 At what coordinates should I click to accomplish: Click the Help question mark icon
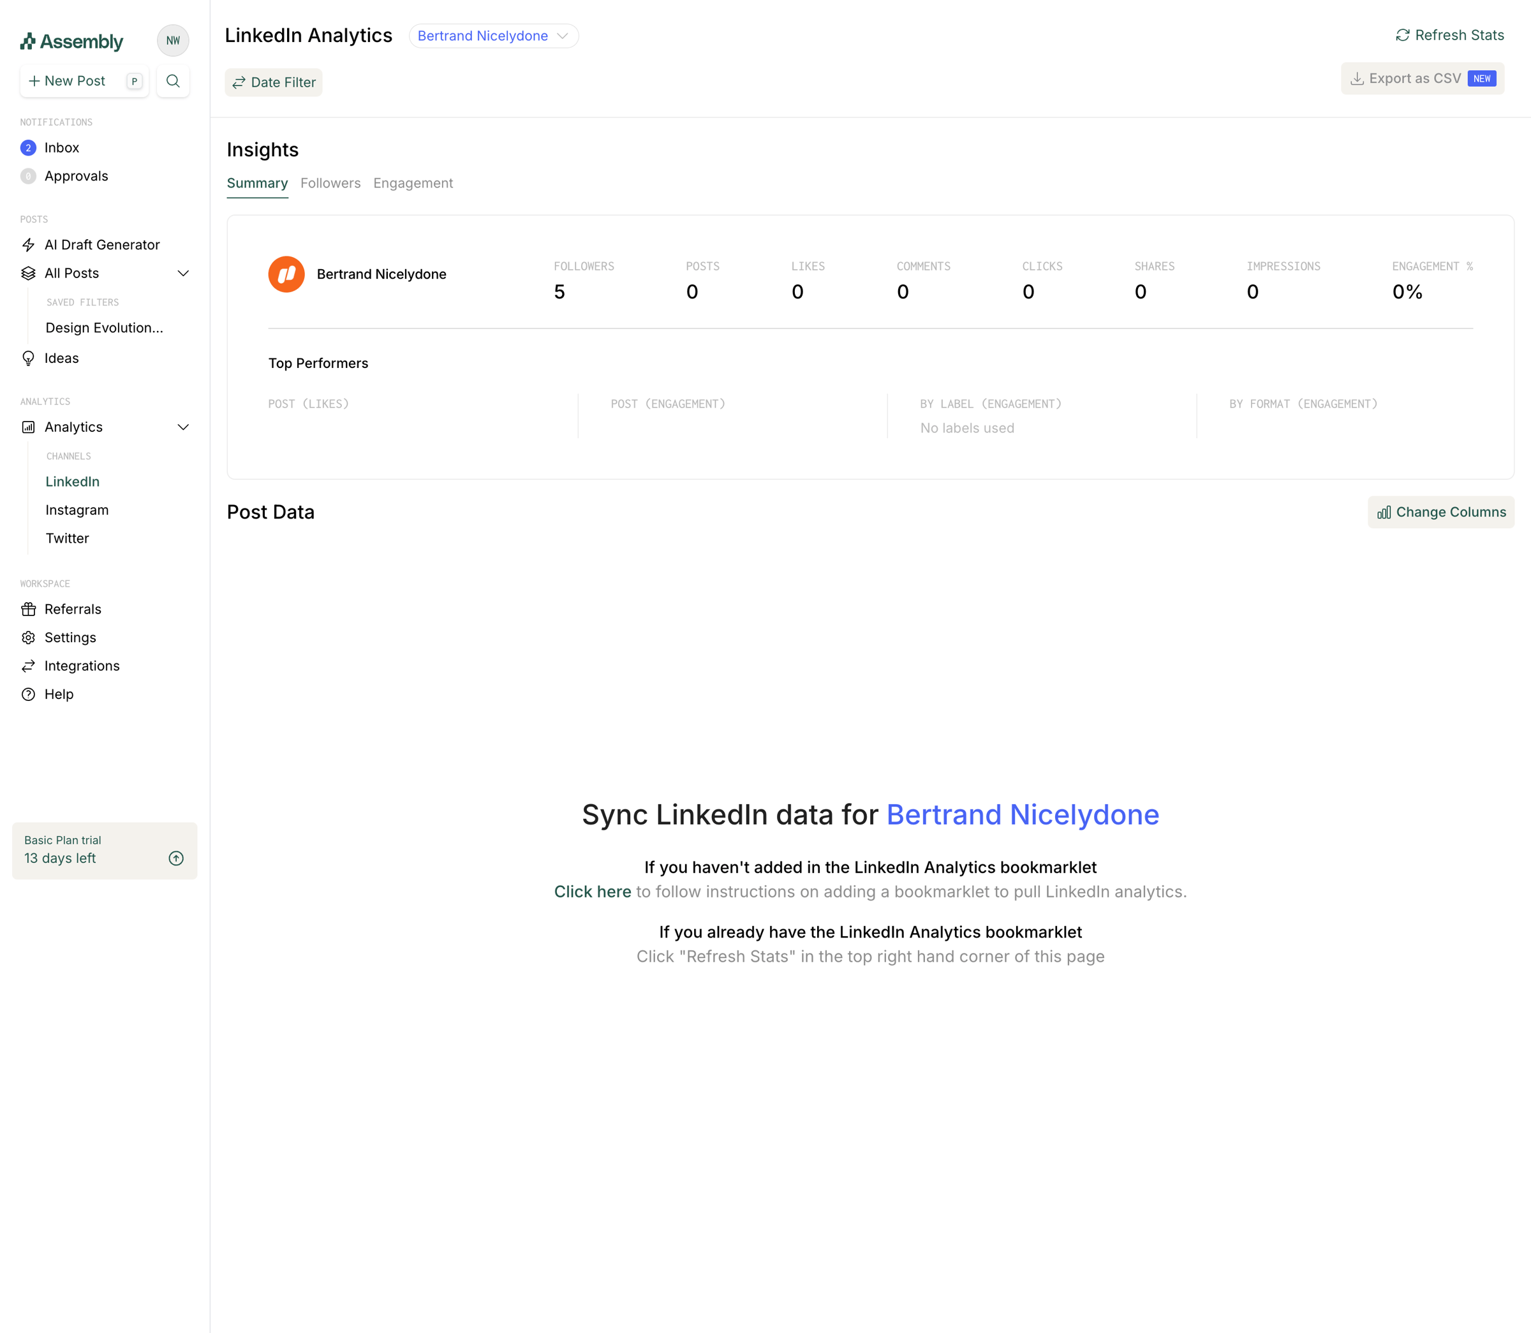28,694
